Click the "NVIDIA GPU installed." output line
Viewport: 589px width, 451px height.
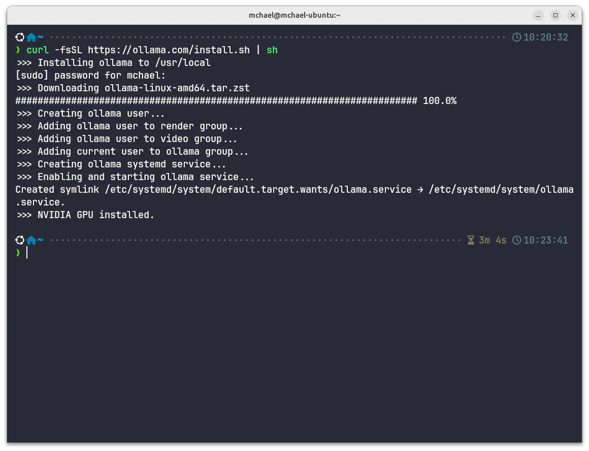point(95,215)
